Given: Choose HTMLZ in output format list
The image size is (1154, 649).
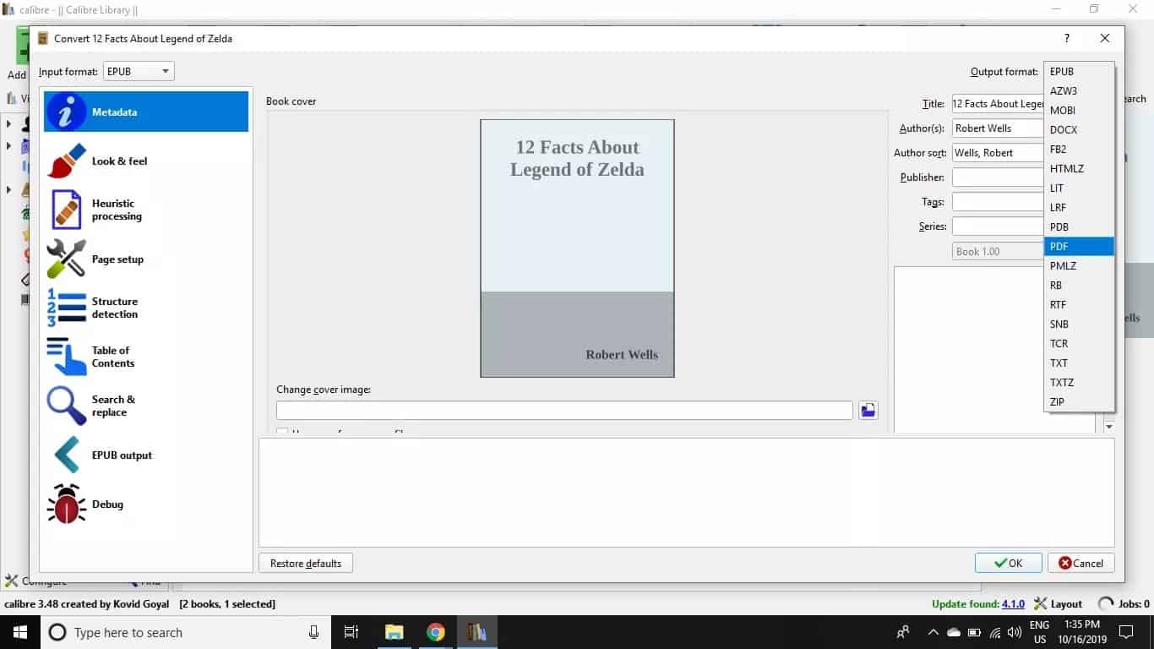Looking at the screenshot, I should point(1079,169).
